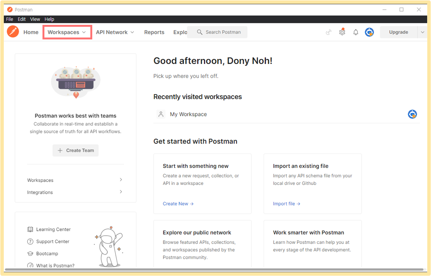Open the Explore tab
The width and height of the screenshot is (431, 276).
180,32
